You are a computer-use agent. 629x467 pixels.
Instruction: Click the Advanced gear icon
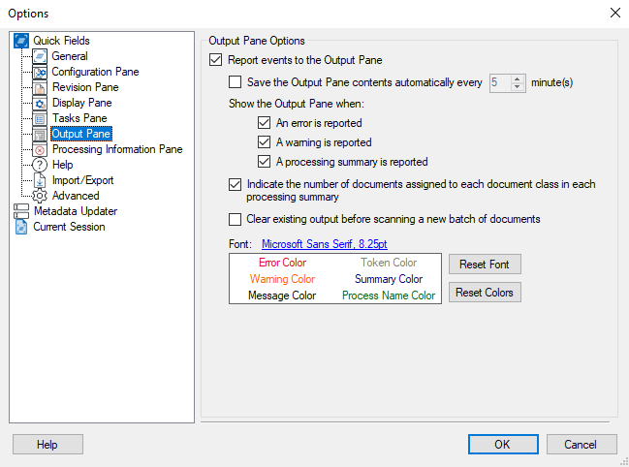click(40, 196)
